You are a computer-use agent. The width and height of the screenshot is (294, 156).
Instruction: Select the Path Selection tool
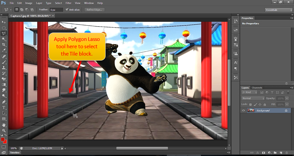pos(4,113)
